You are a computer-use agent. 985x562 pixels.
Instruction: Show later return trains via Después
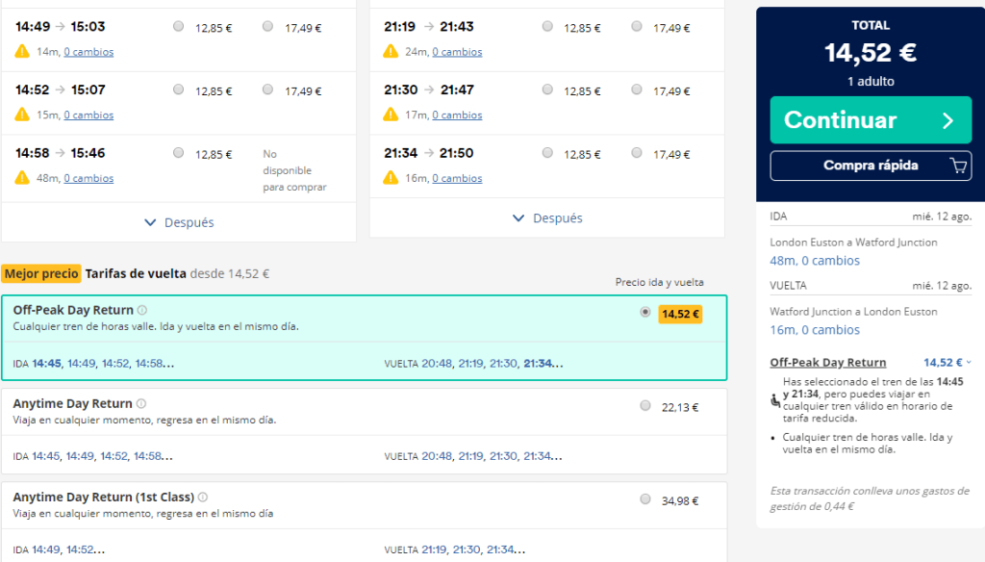[547, 218]
